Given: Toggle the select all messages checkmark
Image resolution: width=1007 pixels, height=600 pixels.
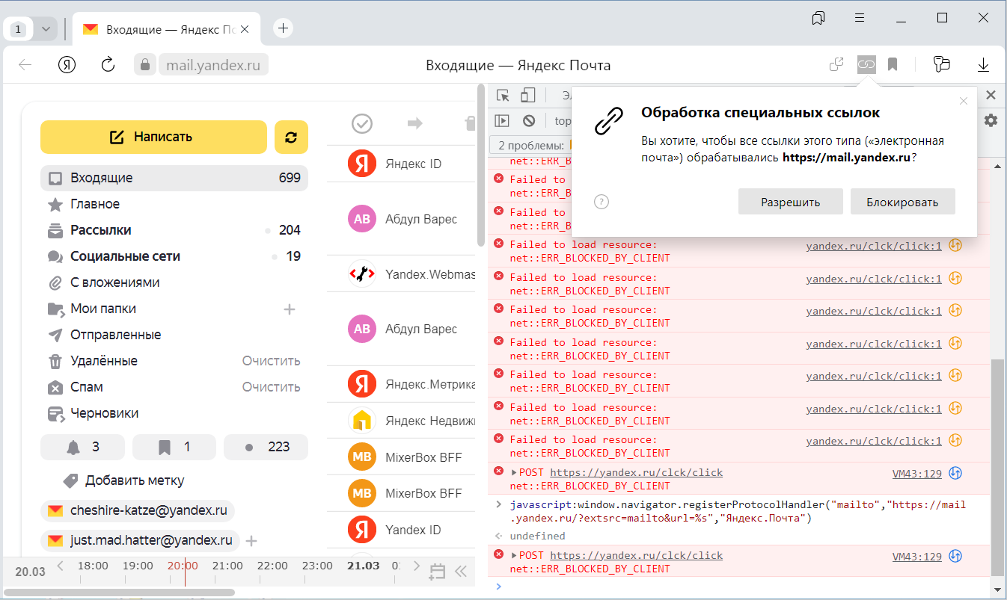Looking at the screenshot, I should pos(362,123).
